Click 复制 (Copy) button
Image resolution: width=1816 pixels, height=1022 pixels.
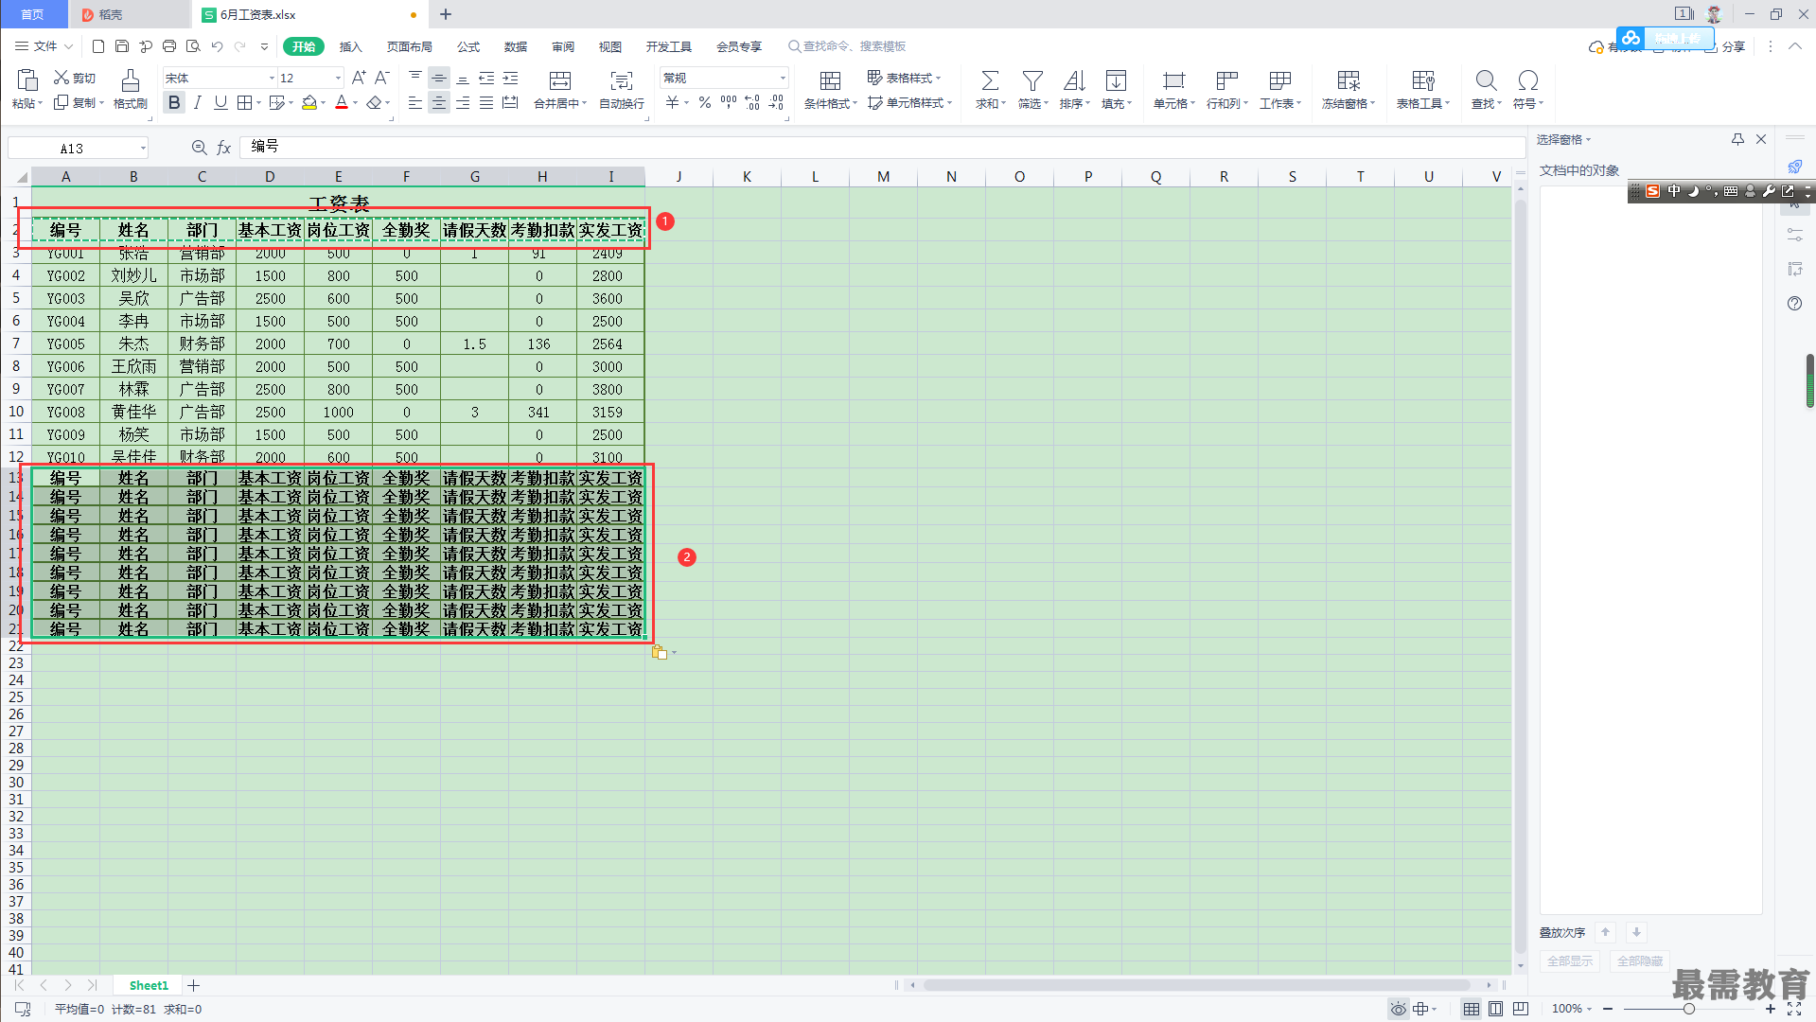(77, 103)
